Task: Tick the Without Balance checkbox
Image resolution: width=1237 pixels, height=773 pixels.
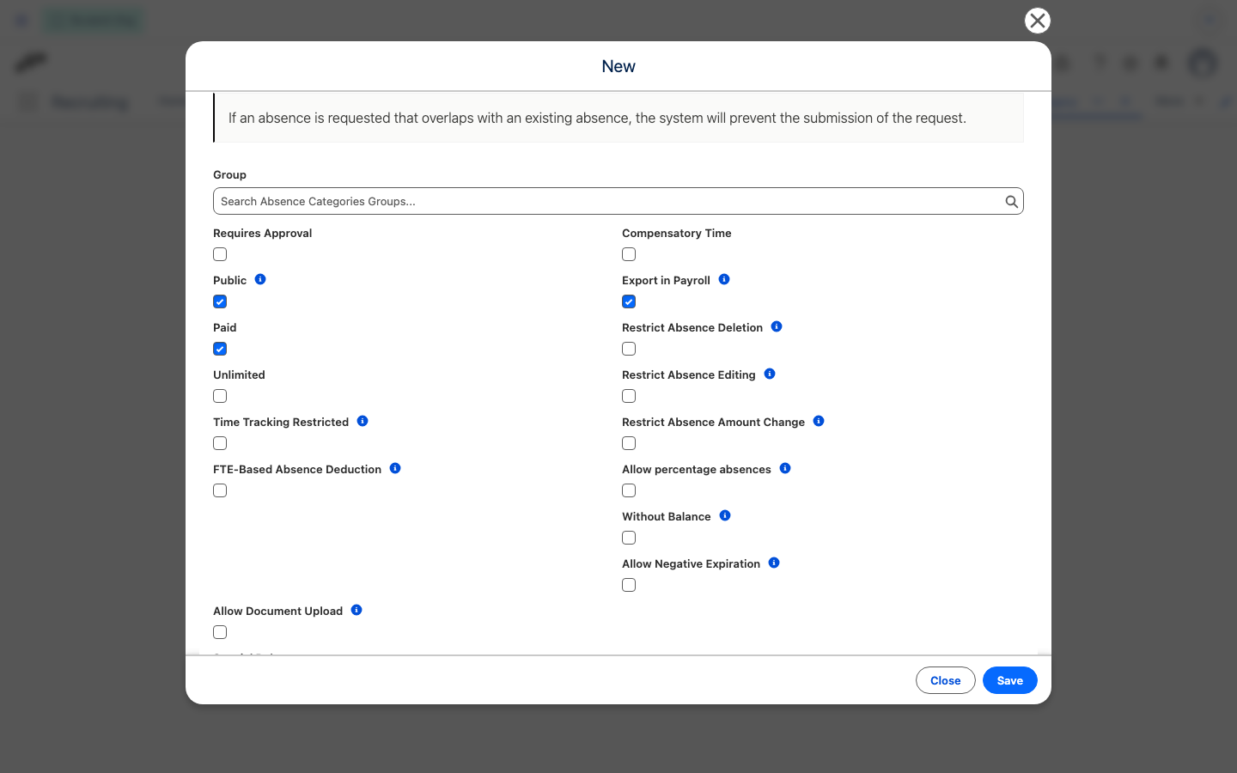Action: pos(629,538)
